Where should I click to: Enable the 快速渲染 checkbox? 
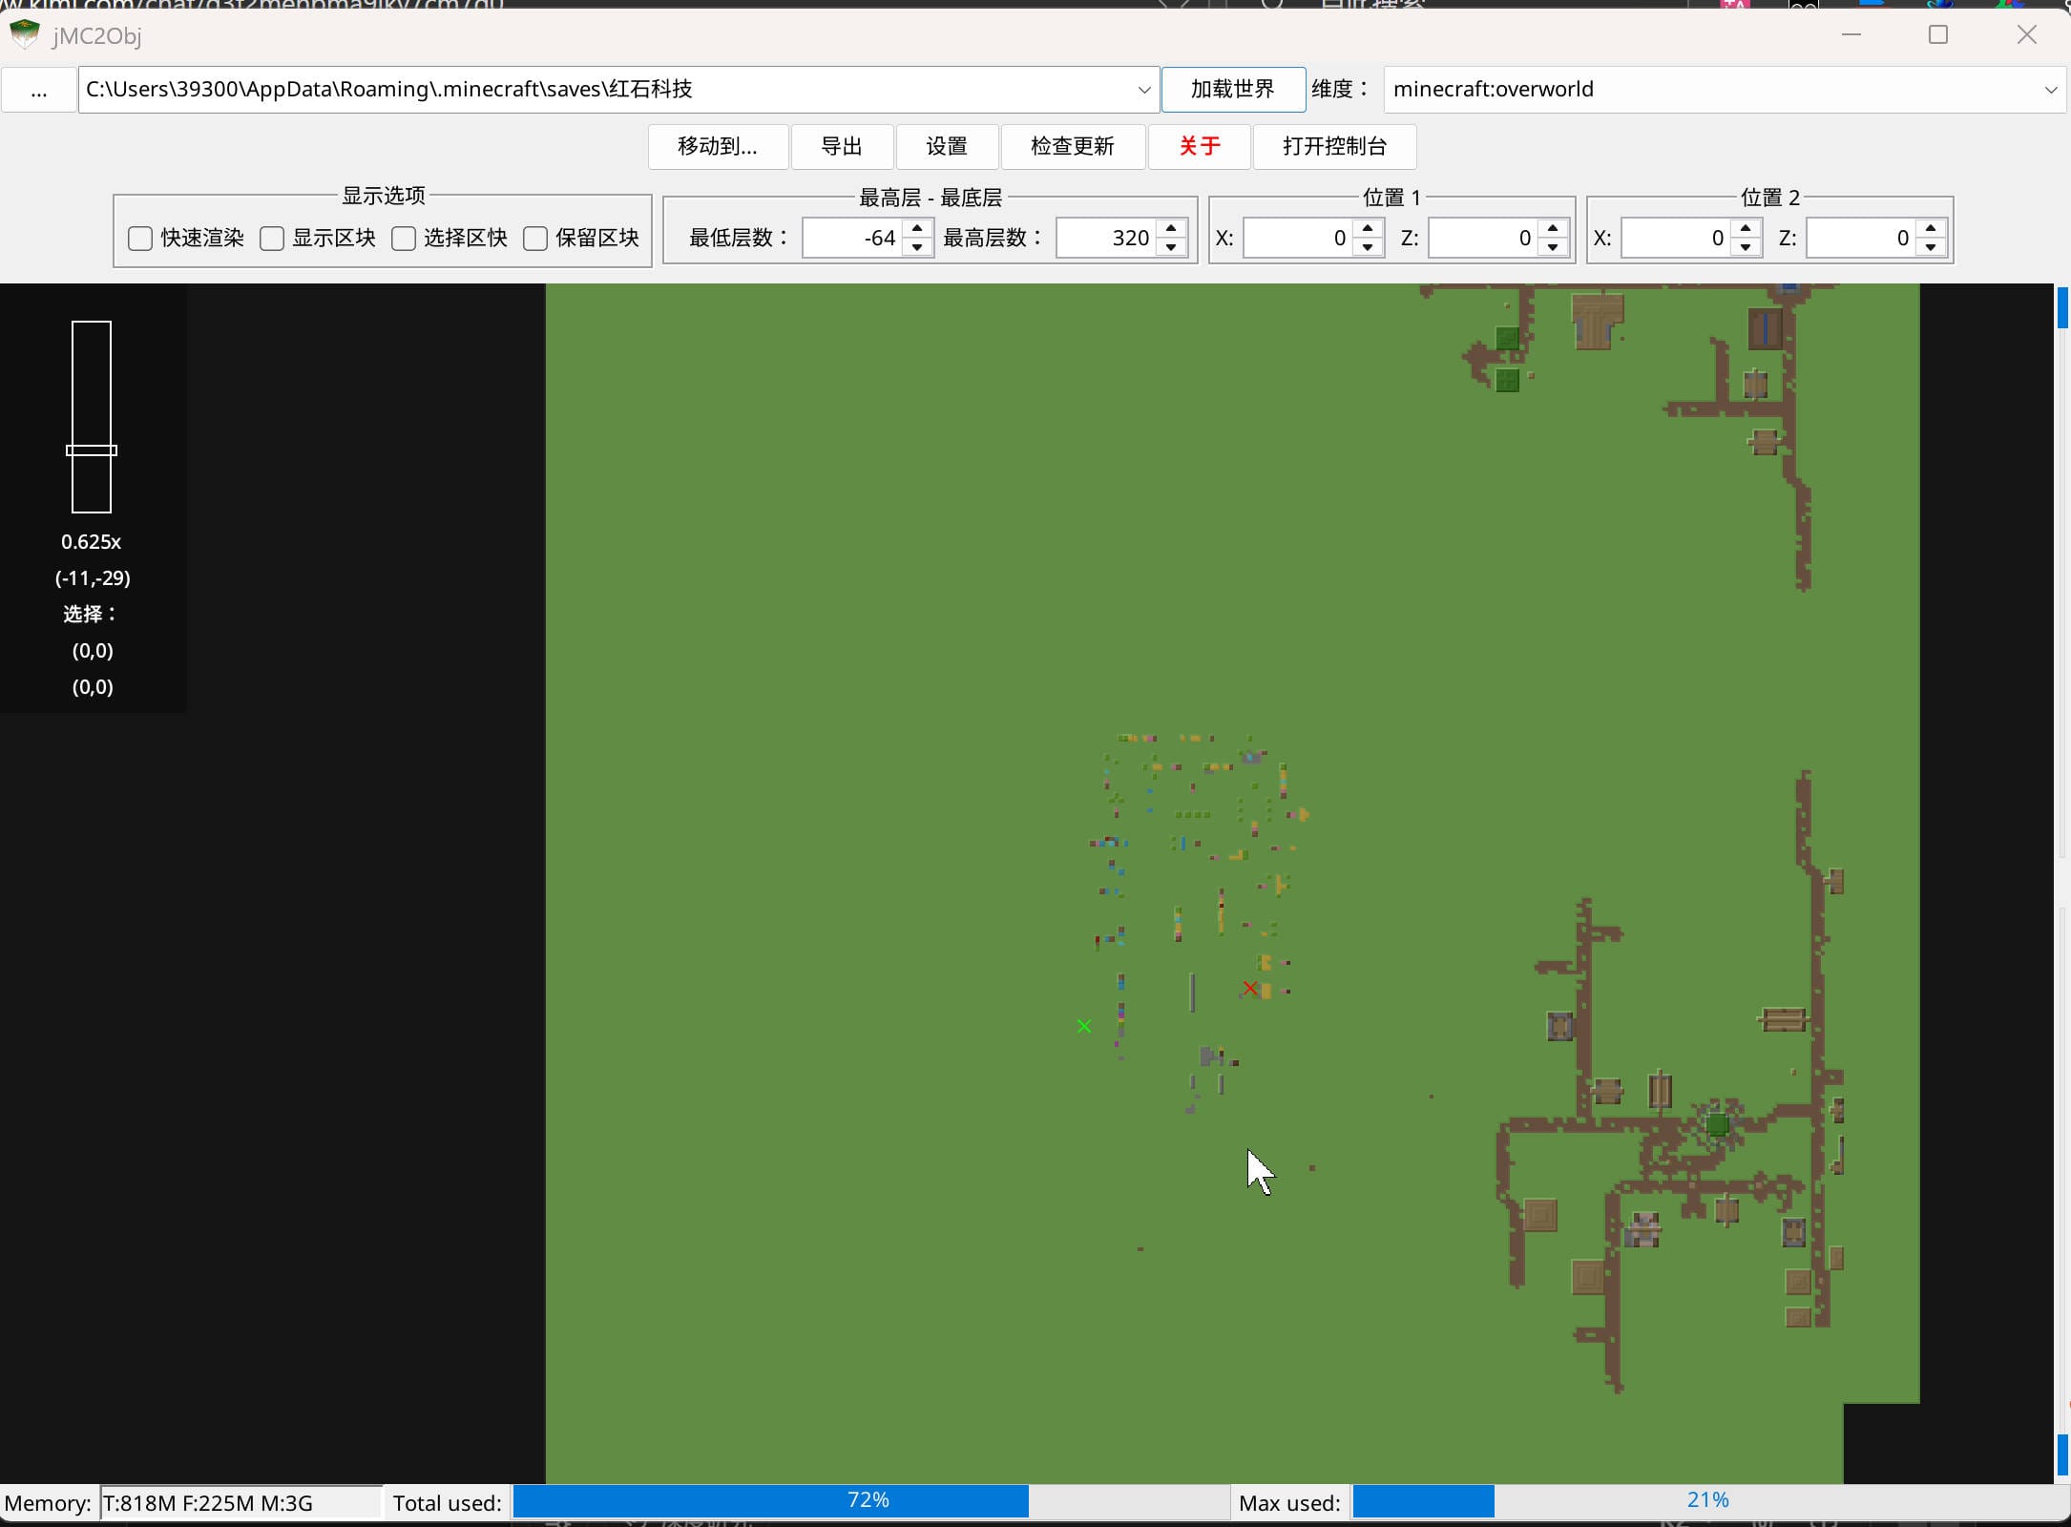[x=140, y=239]
